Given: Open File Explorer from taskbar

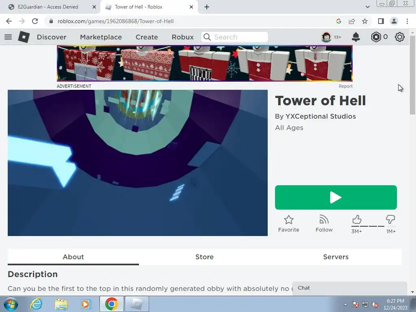Looking at the screenshot, I should [x=61, y=304].
